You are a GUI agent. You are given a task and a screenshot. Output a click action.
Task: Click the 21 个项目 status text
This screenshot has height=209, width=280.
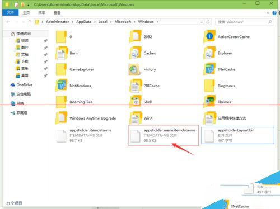click(x=14, y=203)
